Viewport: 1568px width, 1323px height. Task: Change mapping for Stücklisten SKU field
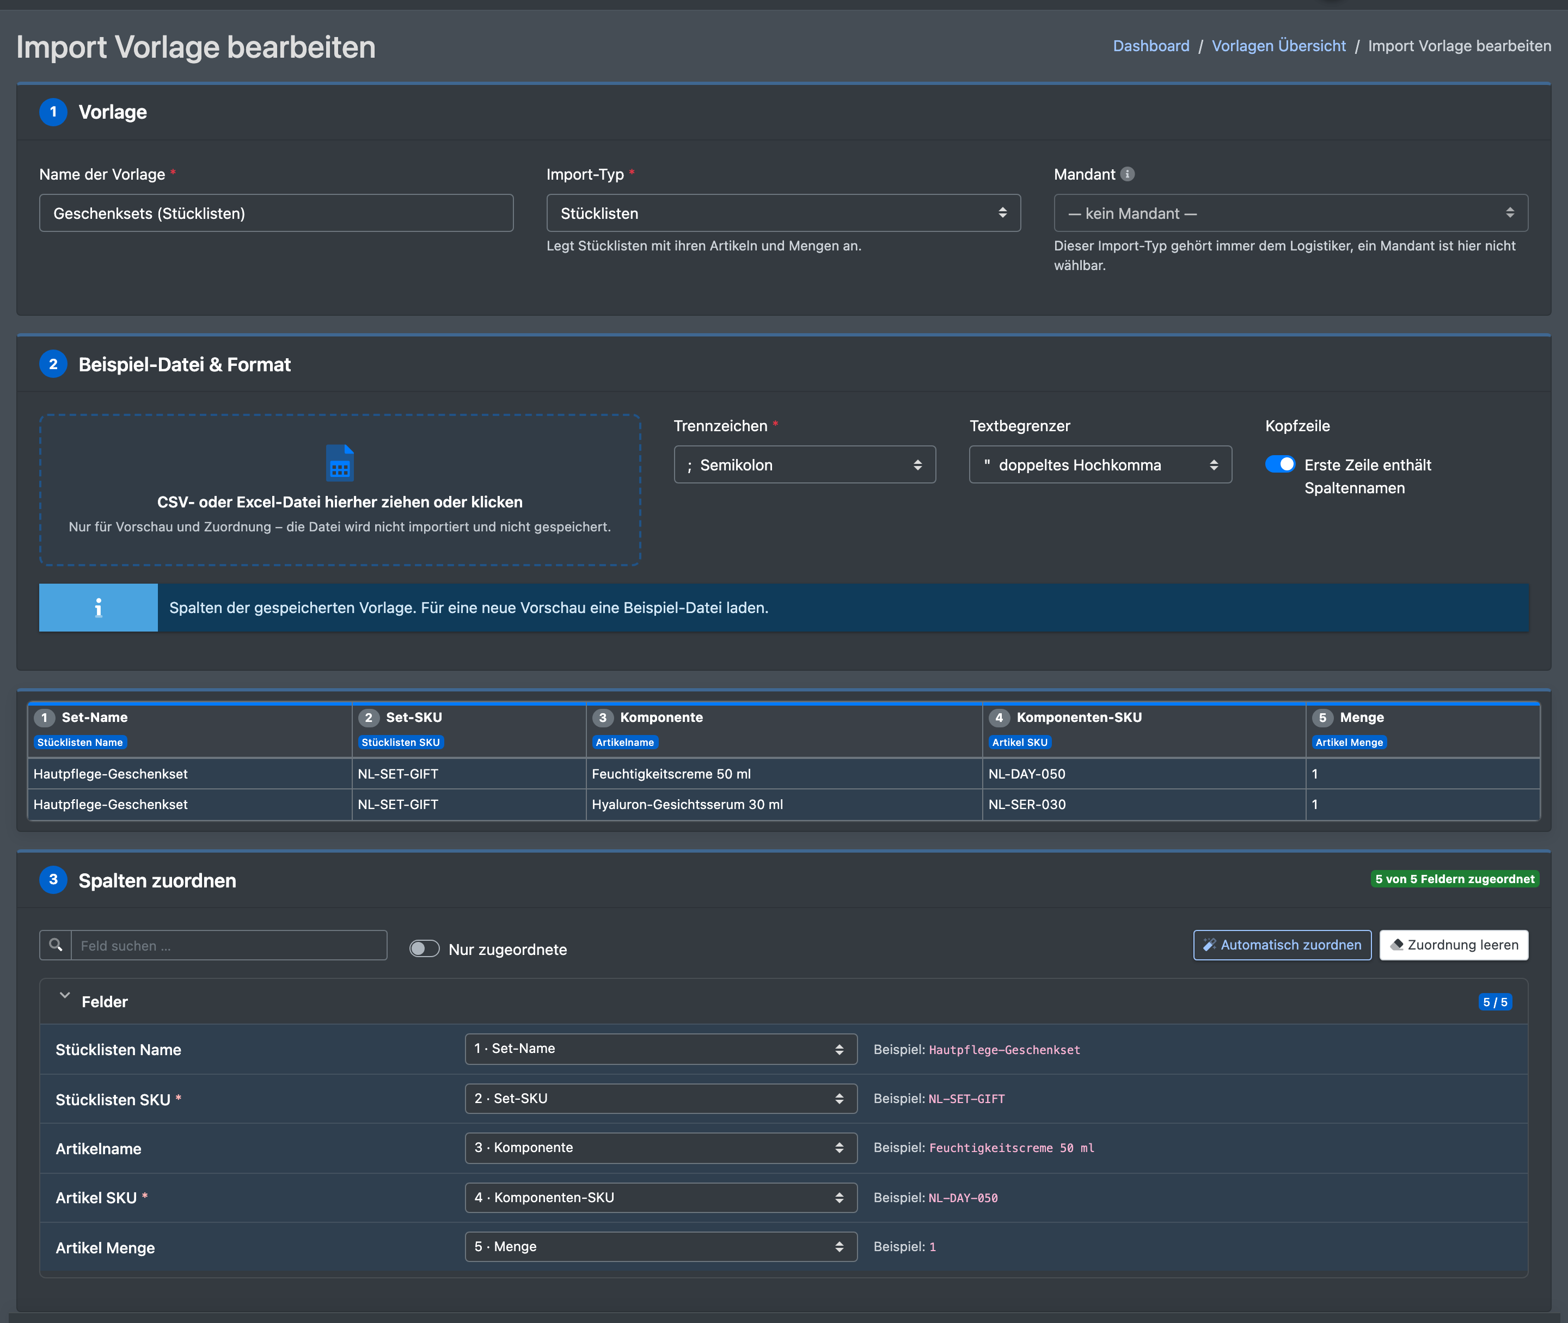click(x=660, y=1099)
